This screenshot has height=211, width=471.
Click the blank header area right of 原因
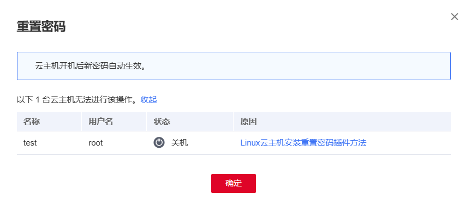(x=354, y=122)
